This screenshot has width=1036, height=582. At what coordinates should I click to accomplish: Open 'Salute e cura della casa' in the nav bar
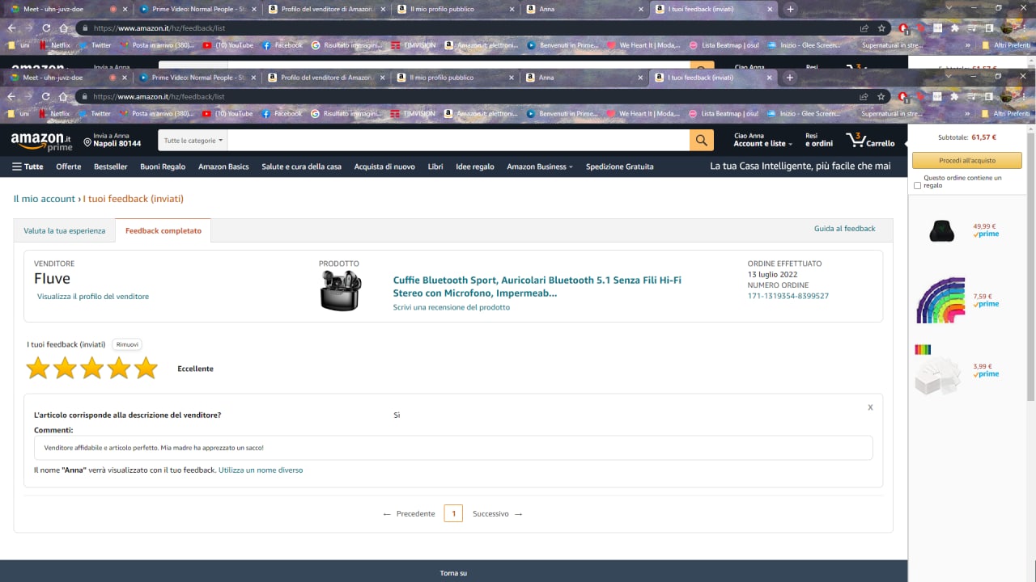click(301, 167)
